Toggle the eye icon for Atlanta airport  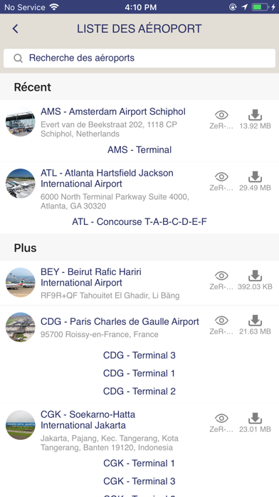coord(221,176)
